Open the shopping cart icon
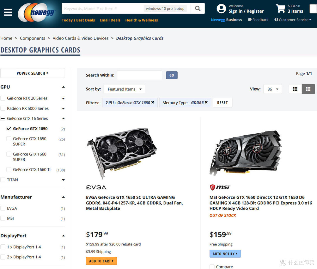The image size is (317, 269). (x=281, y=9)
